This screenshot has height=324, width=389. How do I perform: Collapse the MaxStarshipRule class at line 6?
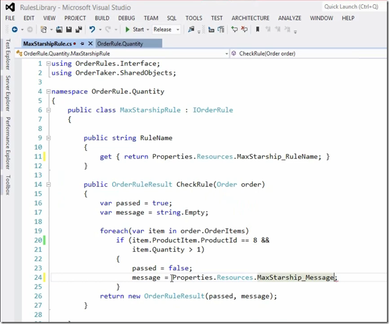coord(48,110)
